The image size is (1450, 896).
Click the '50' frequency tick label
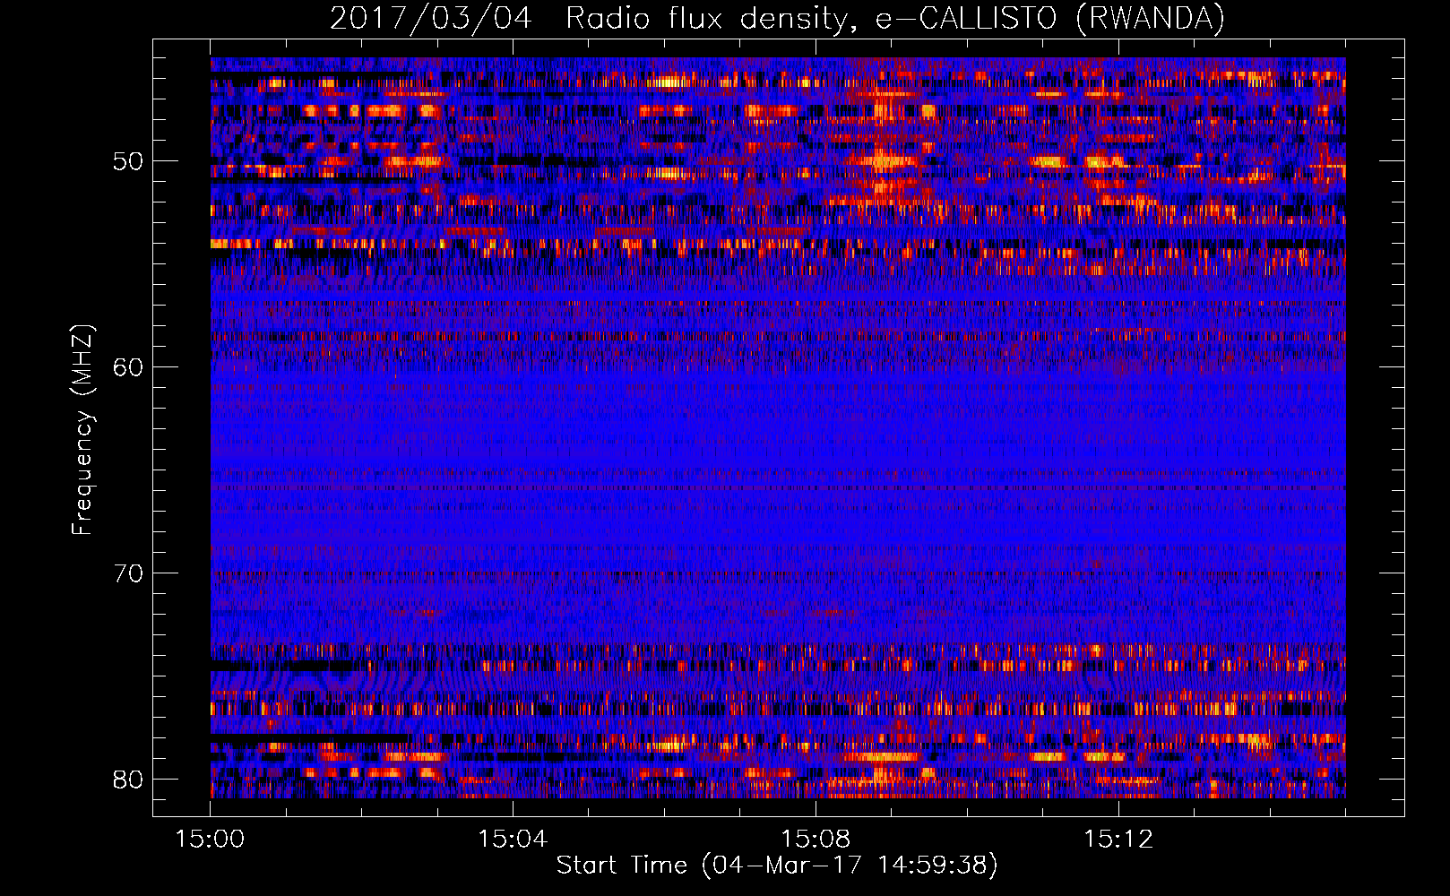tap(128, 161)
